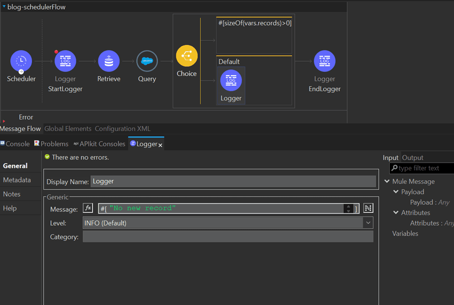Open the expression editor icon beside the Message field
The width and height of the screenshot is (454, 305).
[x=368, y=208]
